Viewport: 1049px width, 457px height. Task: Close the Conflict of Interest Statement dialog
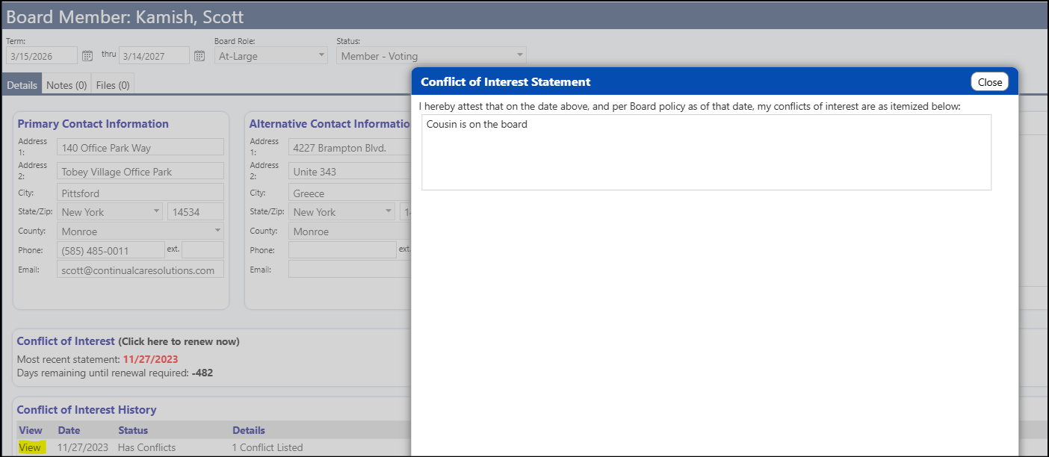click(x=990, y=82)
